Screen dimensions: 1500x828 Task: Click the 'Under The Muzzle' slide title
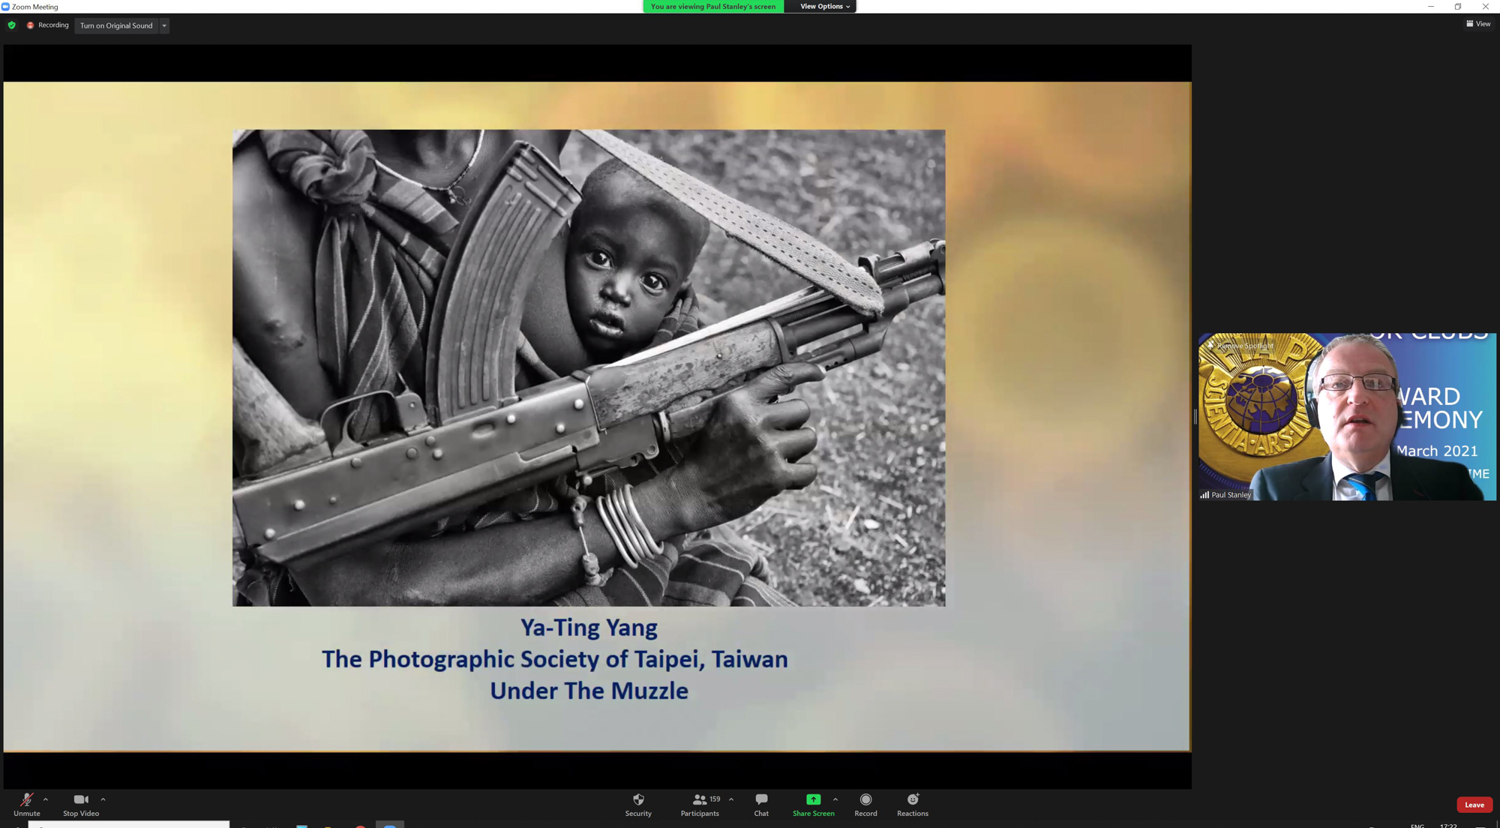589,691
